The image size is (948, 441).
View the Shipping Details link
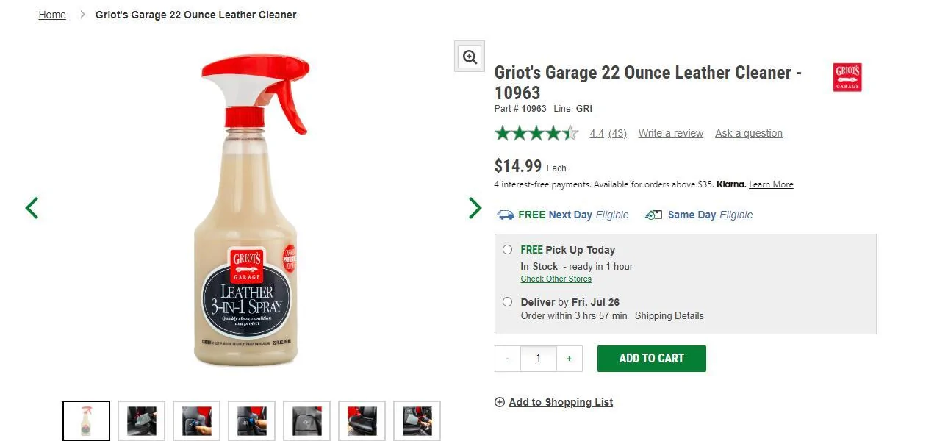click(669, 315)
